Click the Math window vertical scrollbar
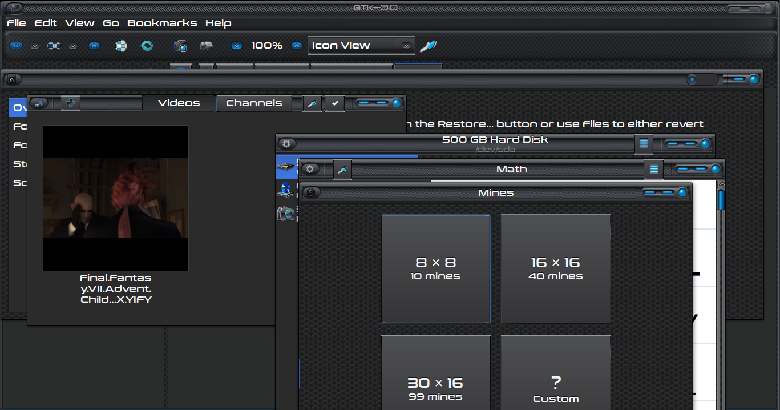This screenshot has height=410, width=780. 721,201
